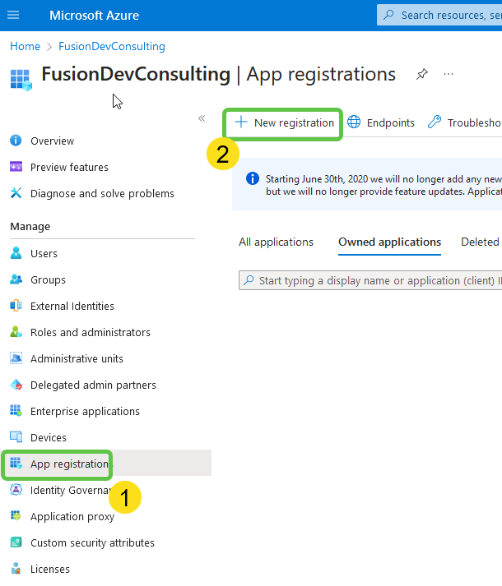Switch to the All applications tab

point(276,242)
